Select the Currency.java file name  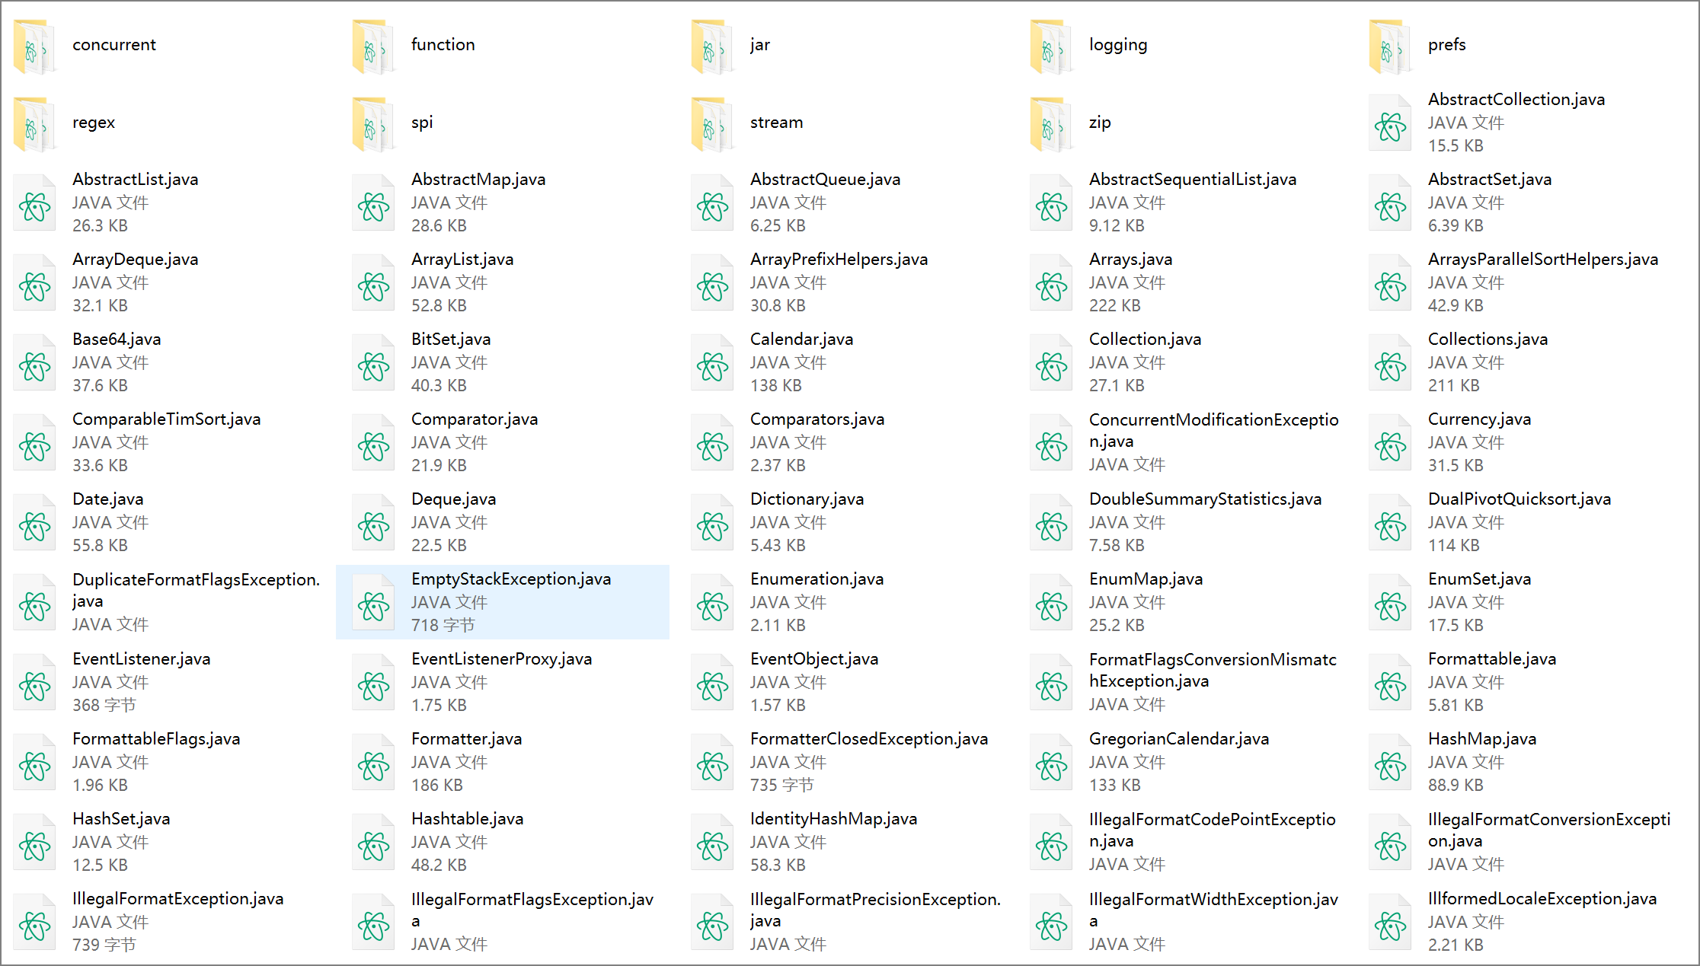[x=1479, y=419]
